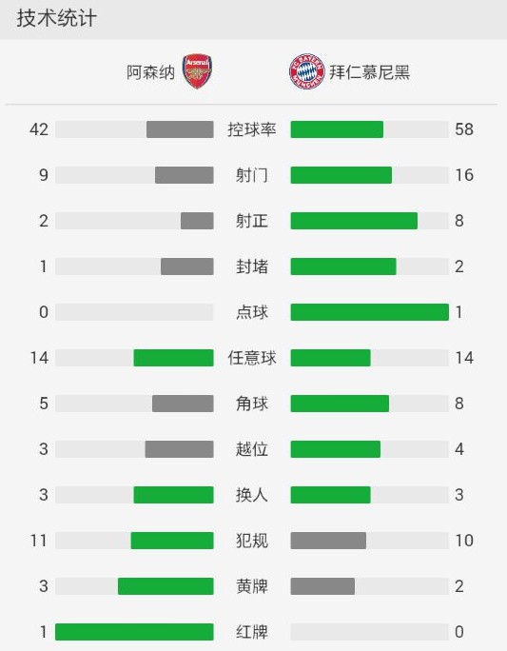Click Bayern's possession value 58
This screenshot has height=651, width=507.
[x=464, y=129]
